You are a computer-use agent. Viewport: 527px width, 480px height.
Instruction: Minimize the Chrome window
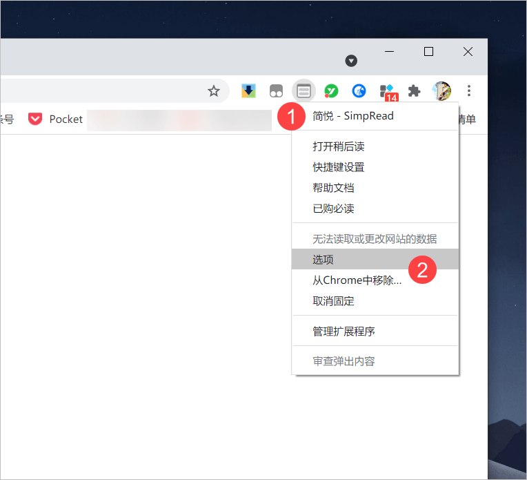(x=389, y=52)
